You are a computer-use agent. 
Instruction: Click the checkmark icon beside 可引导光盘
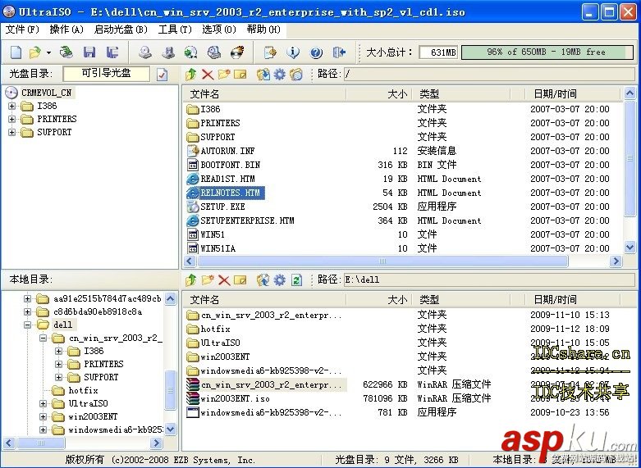click(163, 75)
